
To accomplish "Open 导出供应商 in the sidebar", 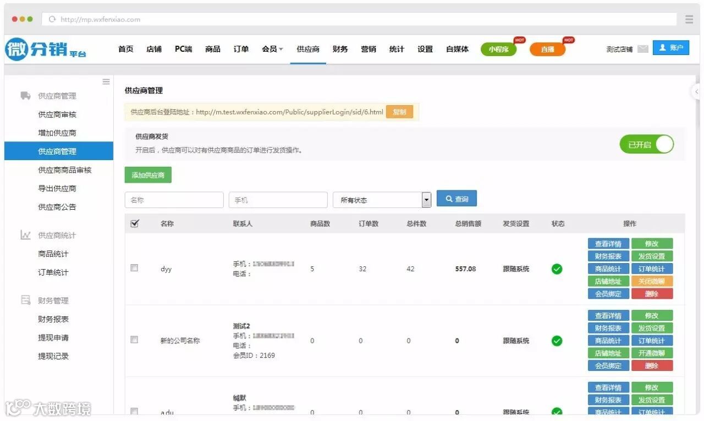I will (x=57, y=188).
